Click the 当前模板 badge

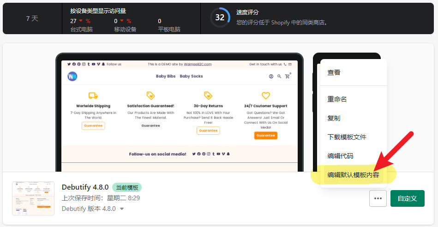pyautogui.click(x=127, y=187)
